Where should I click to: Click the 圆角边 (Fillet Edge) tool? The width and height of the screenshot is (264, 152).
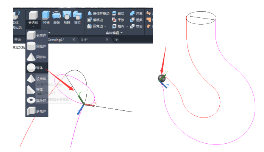(x=95, y=26)
